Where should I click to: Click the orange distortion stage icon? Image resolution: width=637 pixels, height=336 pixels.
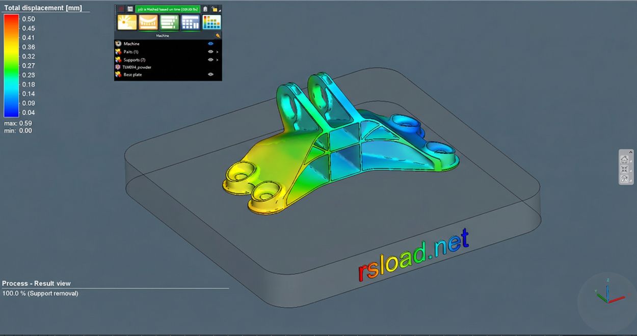click(x=148, y=22)
